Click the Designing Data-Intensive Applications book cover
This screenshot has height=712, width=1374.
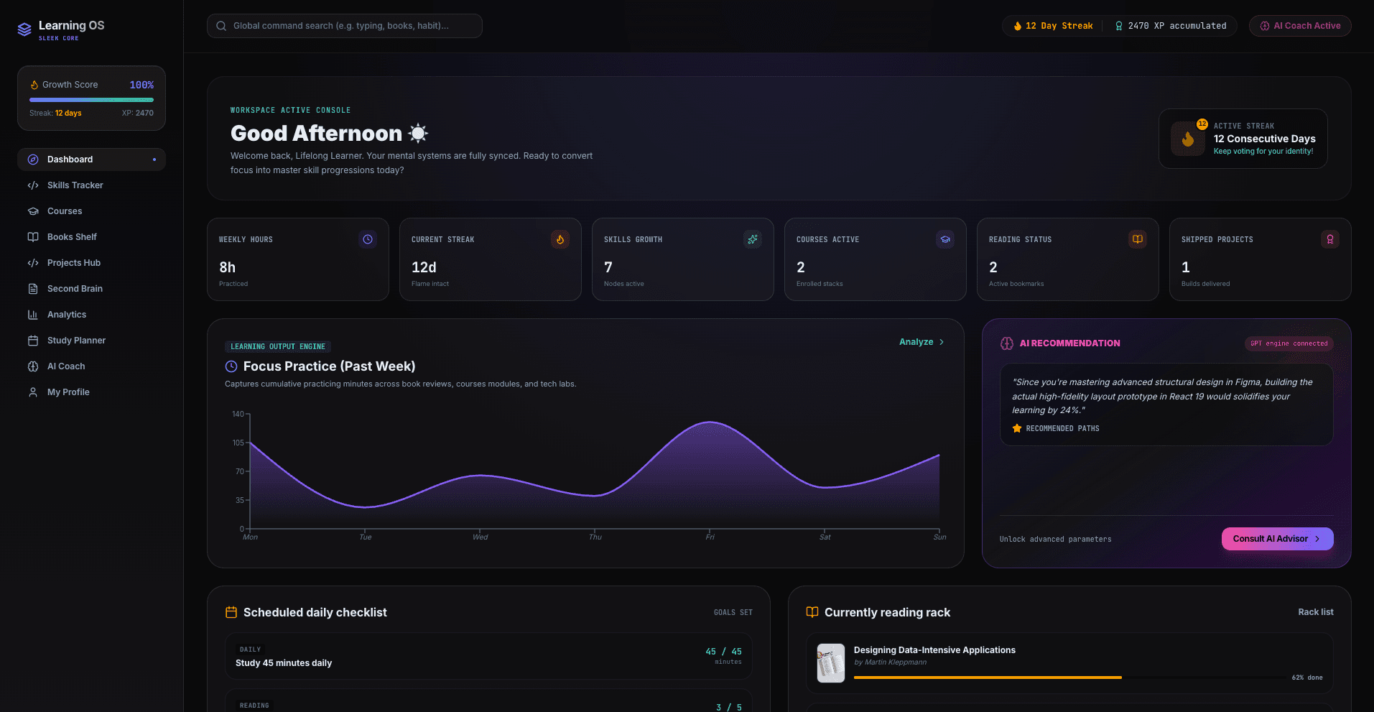click(831, 662)
